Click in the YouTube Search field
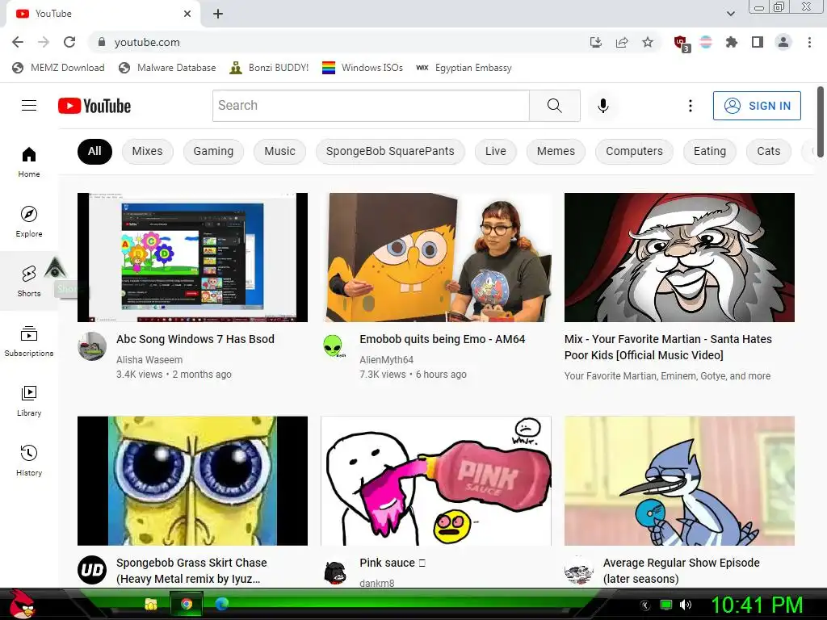The image size is (827, 620). (x=371, y=106)
